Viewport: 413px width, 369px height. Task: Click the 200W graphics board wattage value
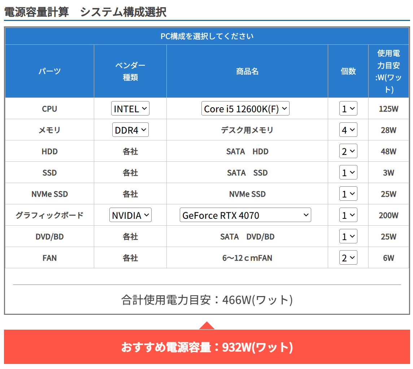coord(388,215)
